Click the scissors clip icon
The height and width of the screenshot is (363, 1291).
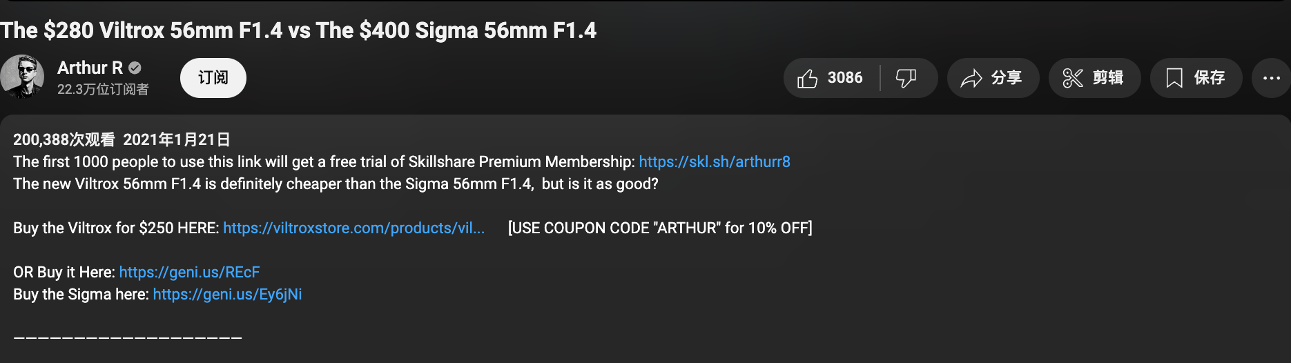tap(1072, 78)
